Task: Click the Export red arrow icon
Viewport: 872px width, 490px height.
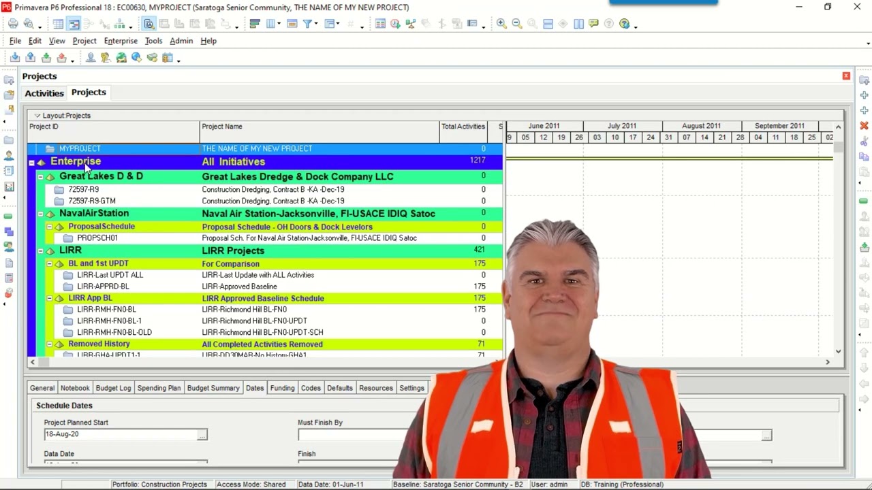Action: coord(61,58)
